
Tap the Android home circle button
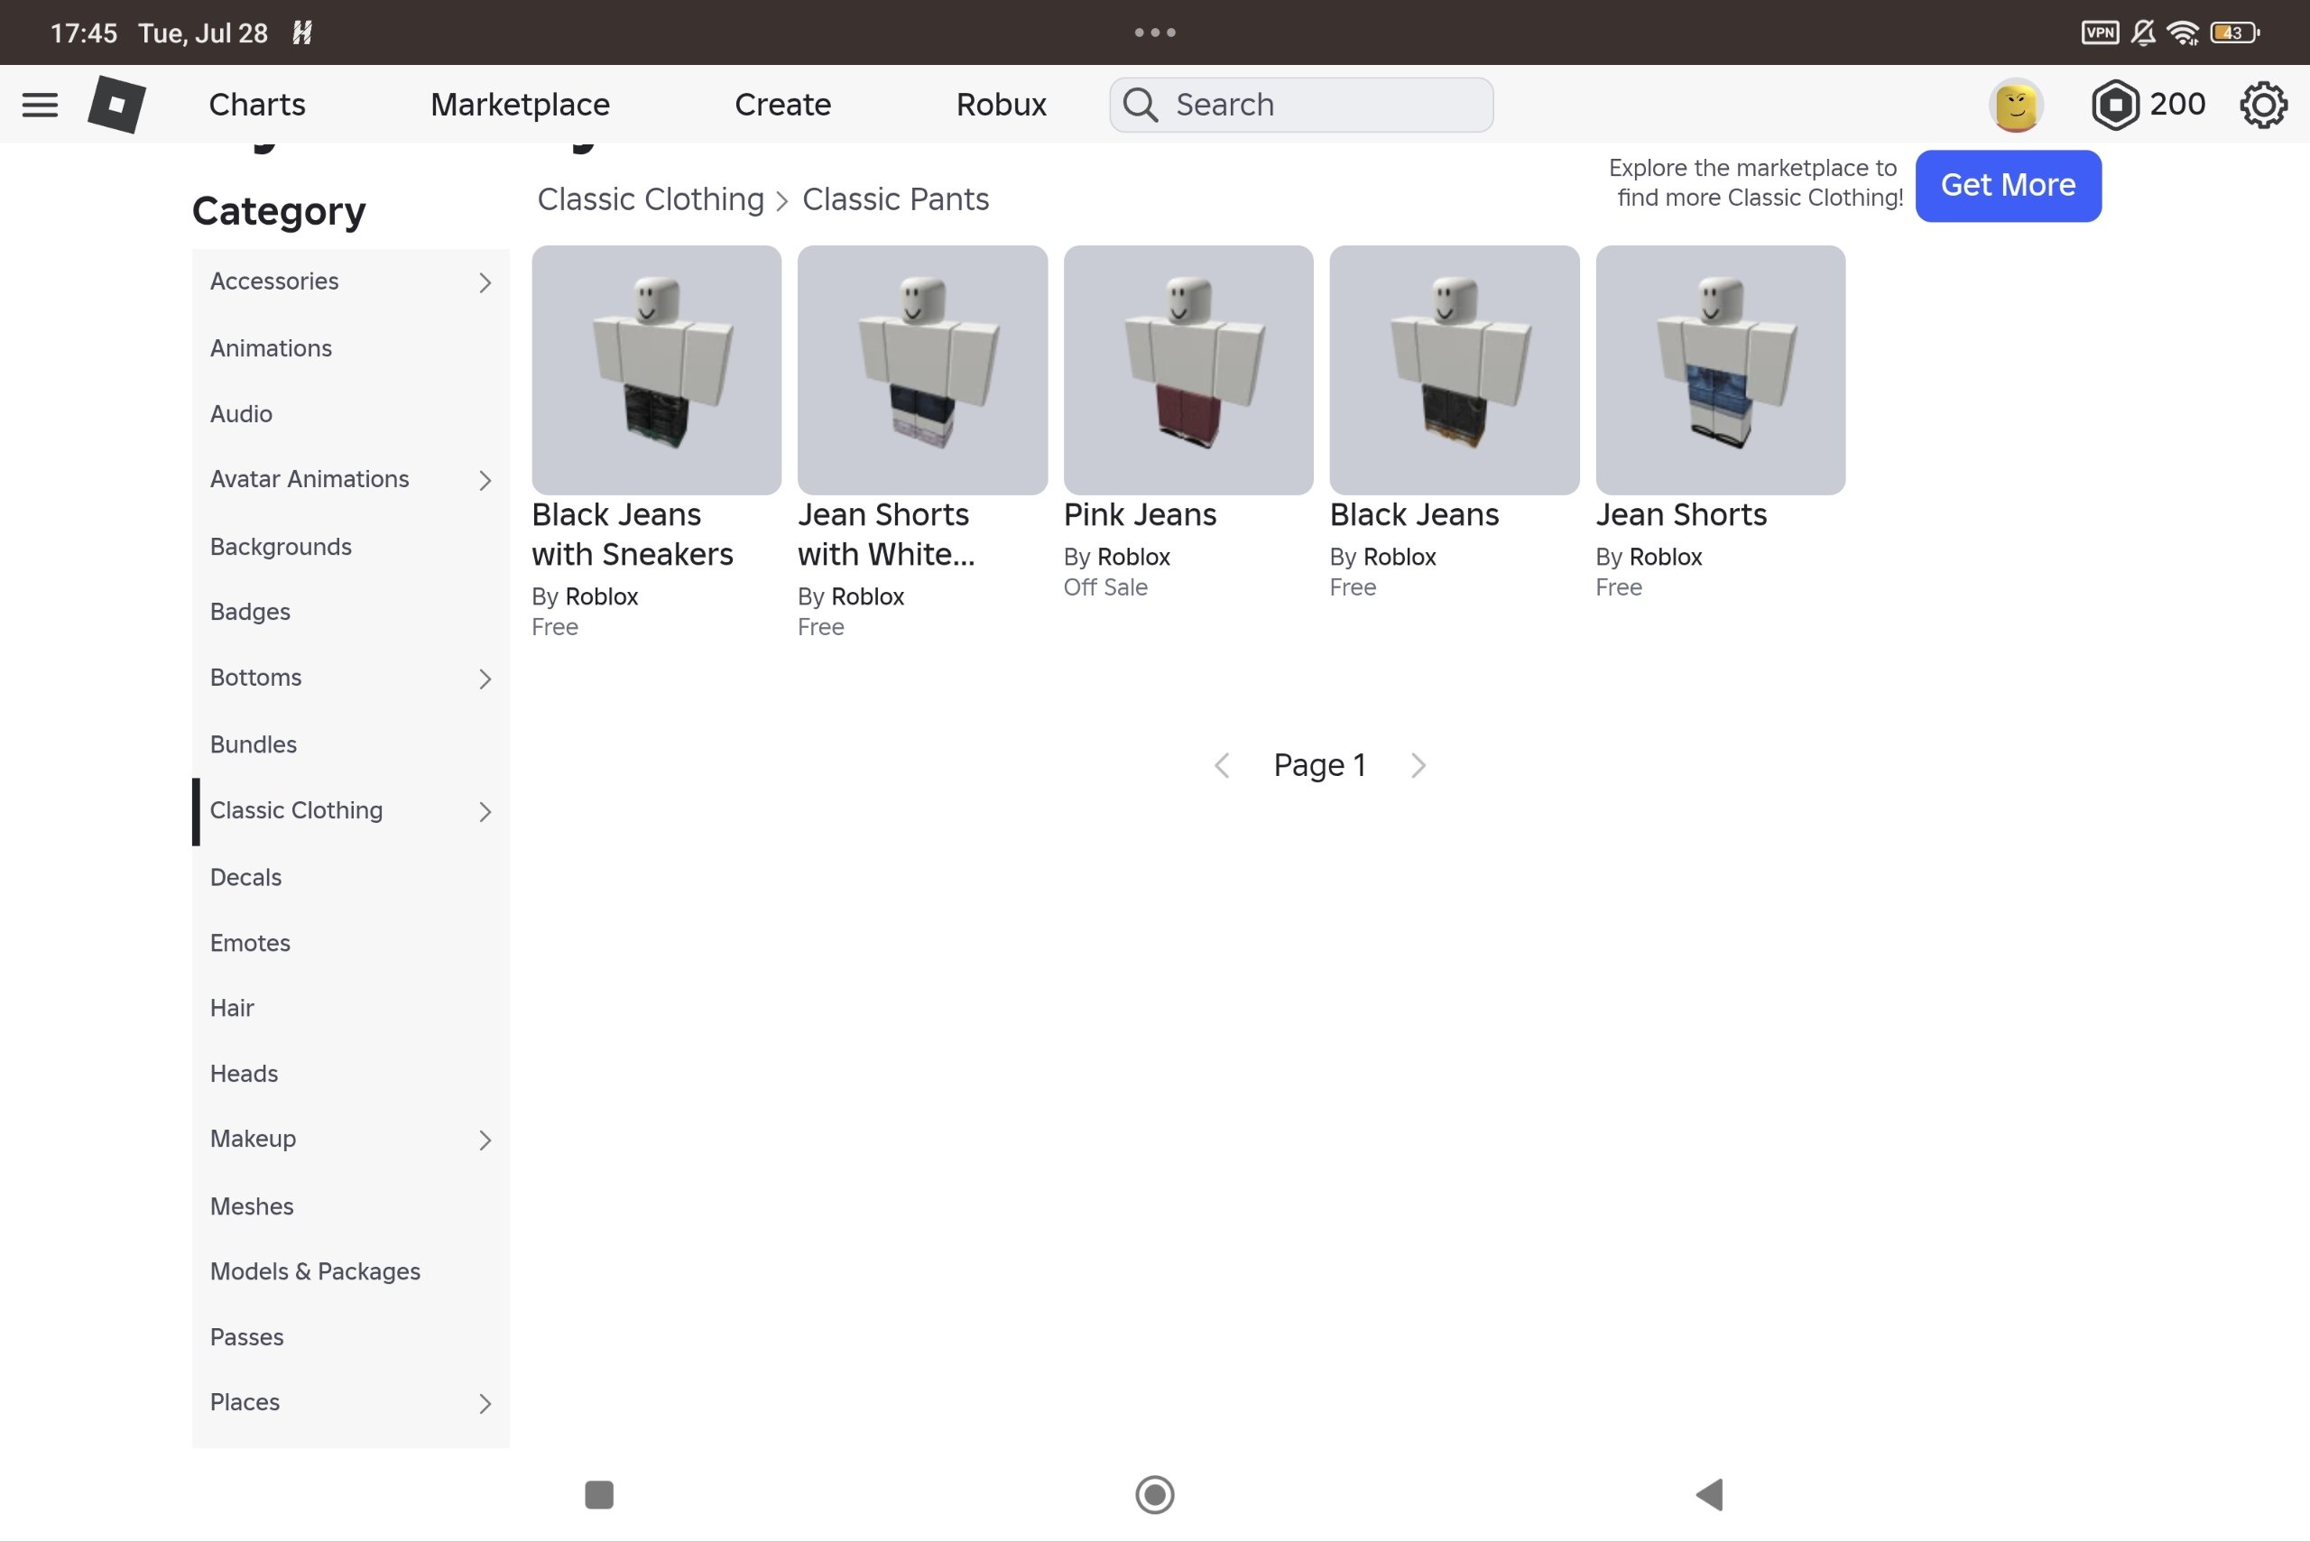(1154, 1494)
